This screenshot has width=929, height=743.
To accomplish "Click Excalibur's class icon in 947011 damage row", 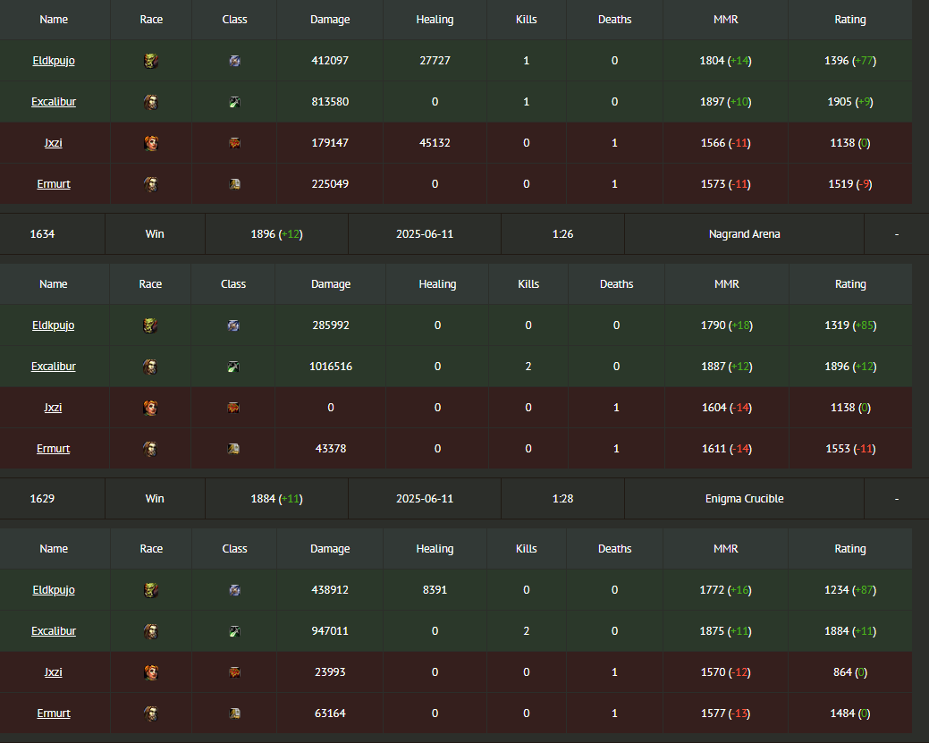I will [x=234, y=631].
